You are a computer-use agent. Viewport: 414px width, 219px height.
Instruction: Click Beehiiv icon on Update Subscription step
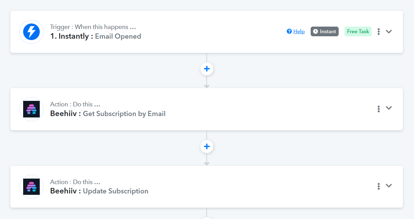click(31, 187)
